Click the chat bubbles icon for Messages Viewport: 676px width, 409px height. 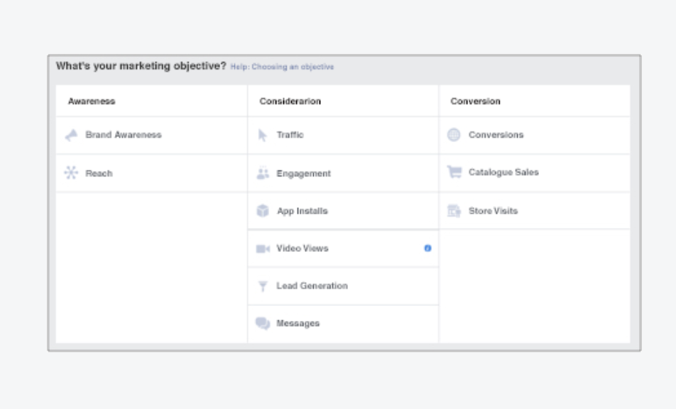tap(263, 323)
